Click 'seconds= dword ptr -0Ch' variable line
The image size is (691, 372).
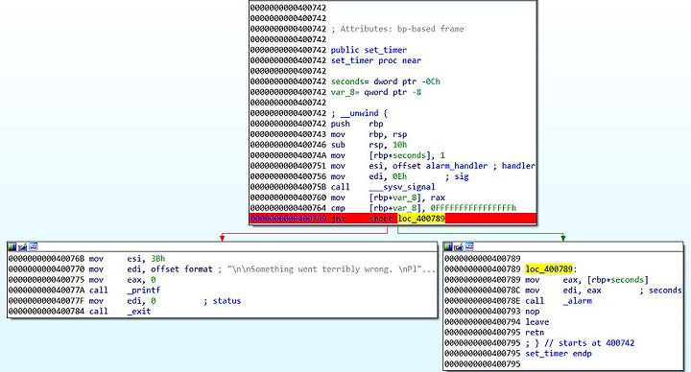(386, 81)
